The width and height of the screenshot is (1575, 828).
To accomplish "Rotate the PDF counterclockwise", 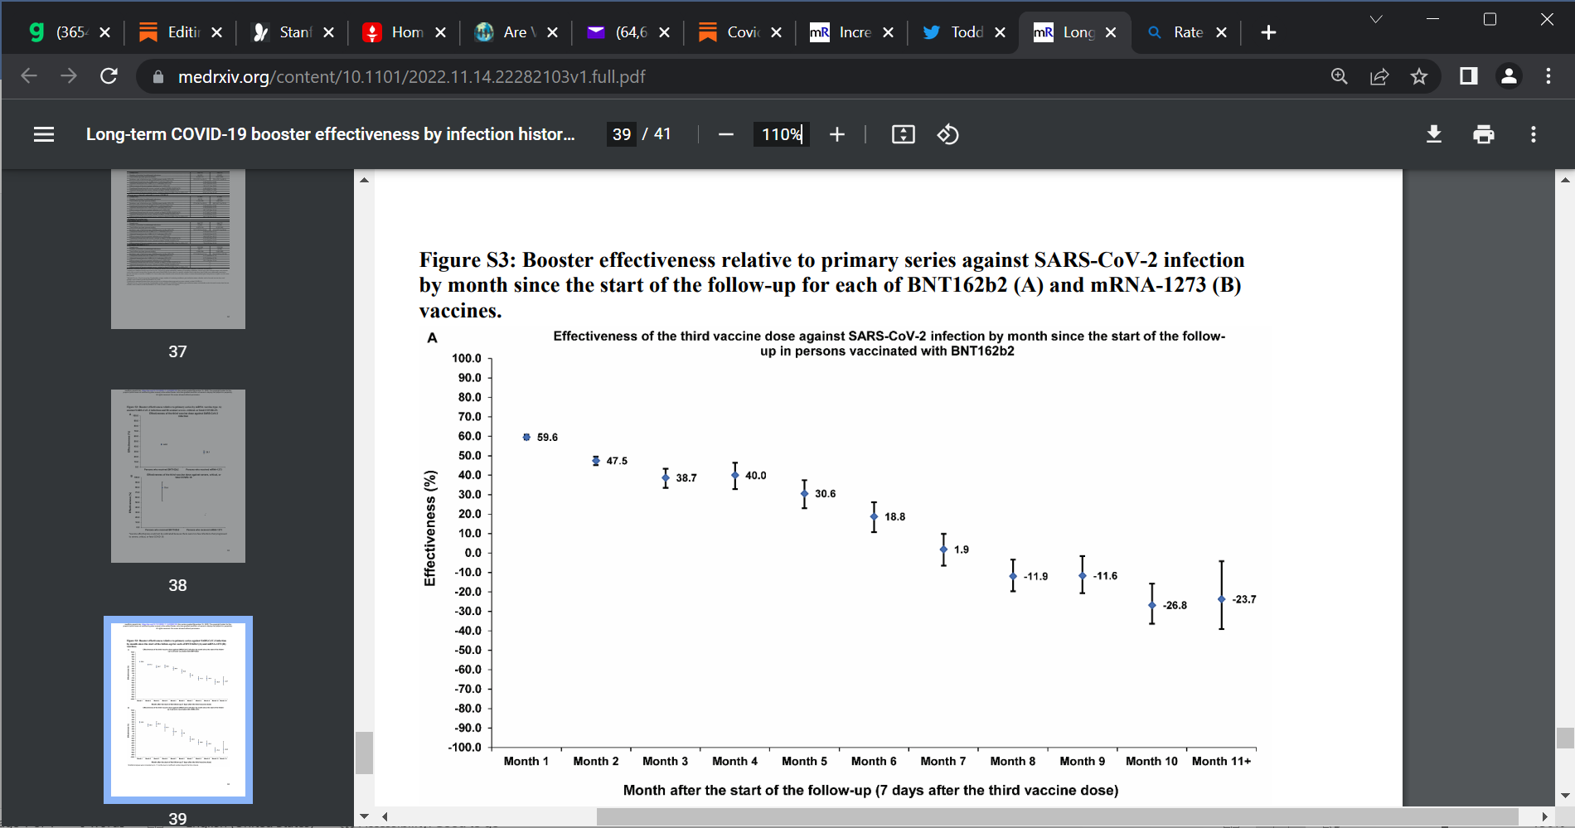I will click(x=948, y=134).
